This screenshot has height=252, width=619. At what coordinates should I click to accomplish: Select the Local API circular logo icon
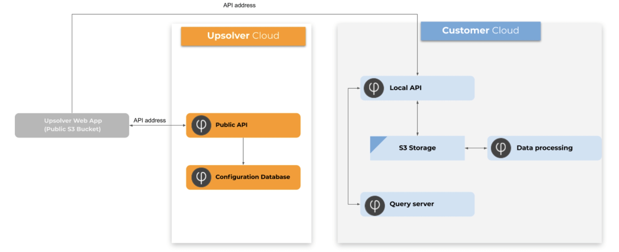click(373, 88)
